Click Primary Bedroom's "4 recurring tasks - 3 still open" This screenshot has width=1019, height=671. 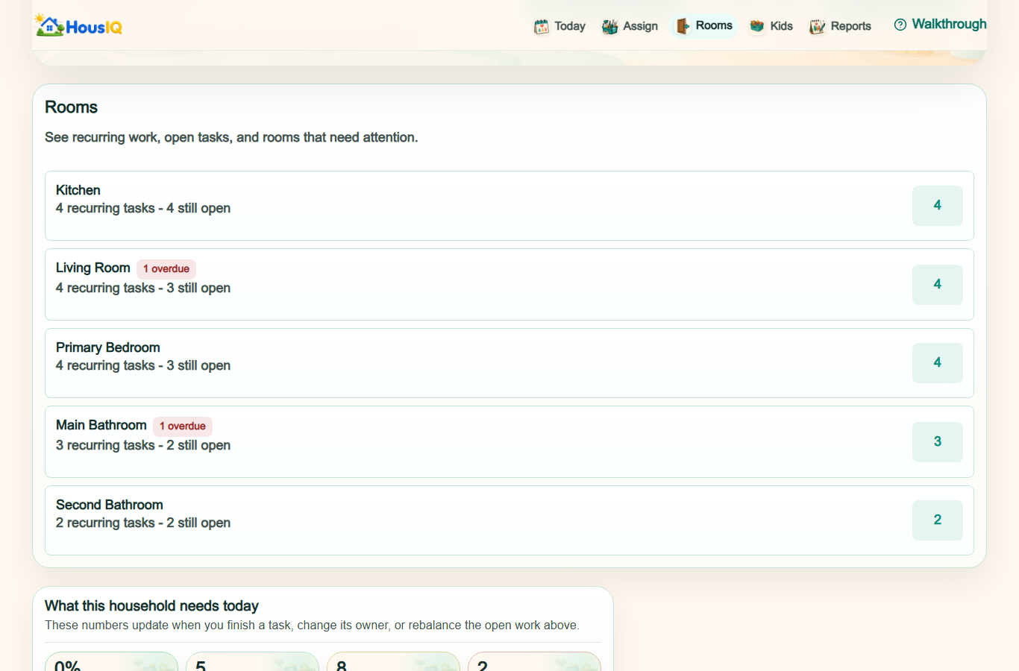click(143, 365)
